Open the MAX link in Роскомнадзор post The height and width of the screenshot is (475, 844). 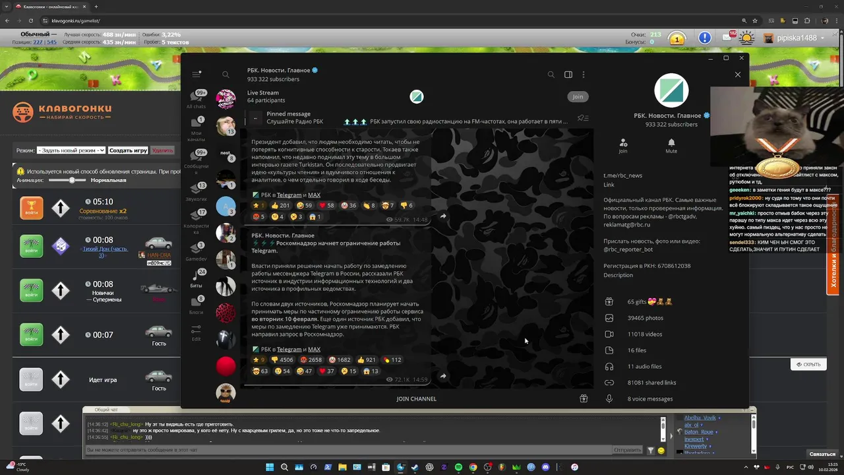(x=314, y=350)
